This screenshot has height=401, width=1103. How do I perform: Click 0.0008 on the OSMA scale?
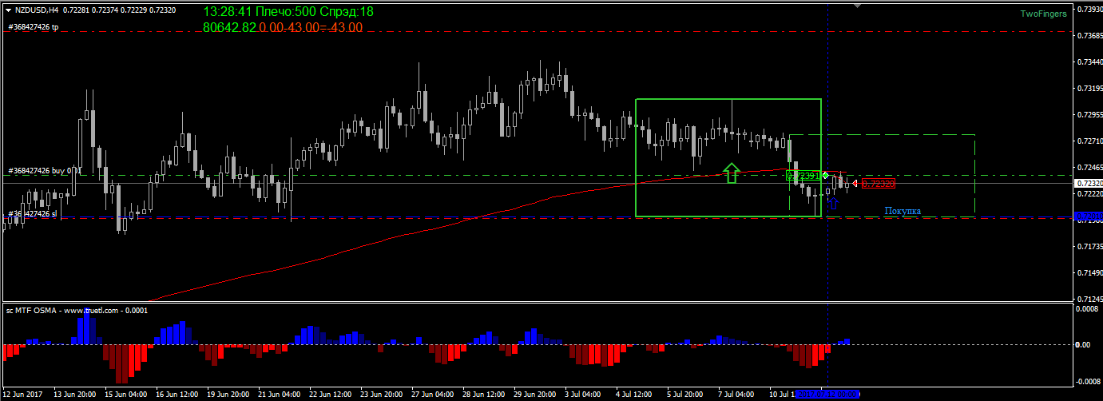pyautogui.click(x=1087, y=309)
